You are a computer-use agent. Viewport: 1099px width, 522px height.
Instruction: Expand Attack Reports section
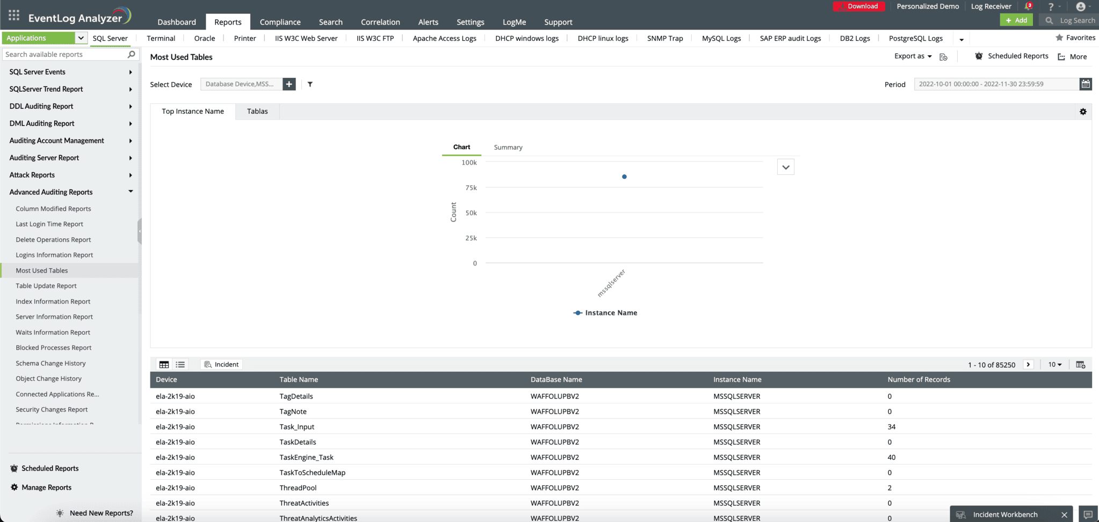pos(131,175)
